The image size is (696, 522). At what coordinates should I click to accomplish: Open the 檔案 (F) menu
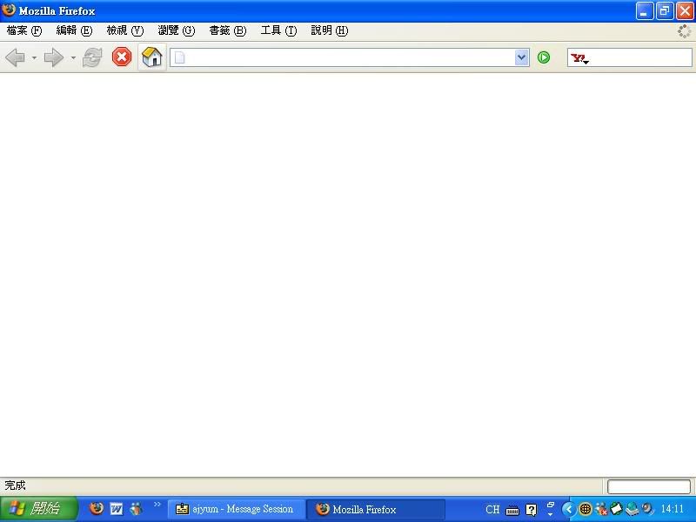click(24, 30)
